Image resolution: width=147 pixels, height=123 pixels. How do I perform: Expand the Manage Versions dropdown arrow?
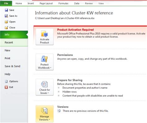49,120
